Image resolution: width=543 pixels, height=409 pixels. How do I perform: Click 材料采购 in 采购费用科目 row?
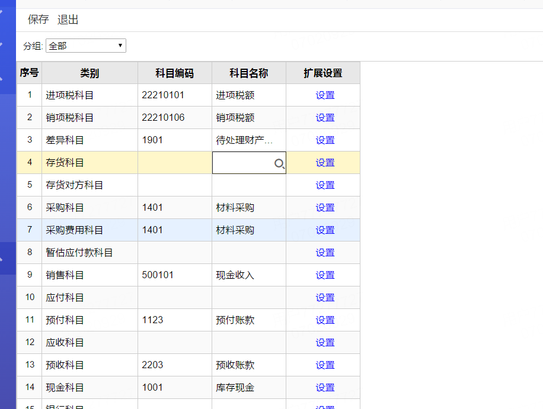tap(249, 230)
